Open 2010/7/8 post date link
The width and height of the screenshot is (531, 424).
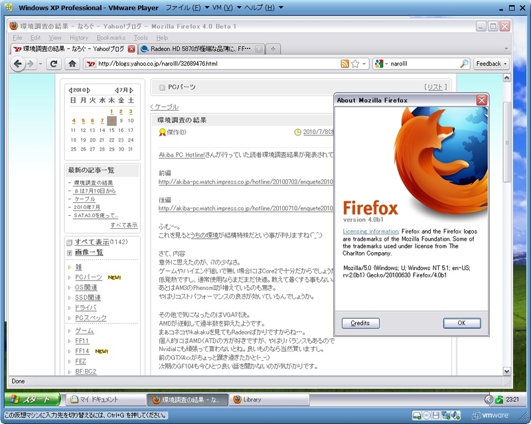tap(318, 132)
